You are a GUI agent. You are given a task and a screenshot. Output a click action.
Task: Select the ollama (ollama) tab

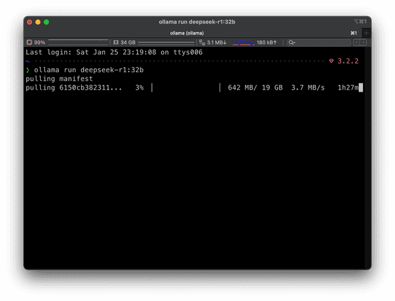tap(187, 33)
